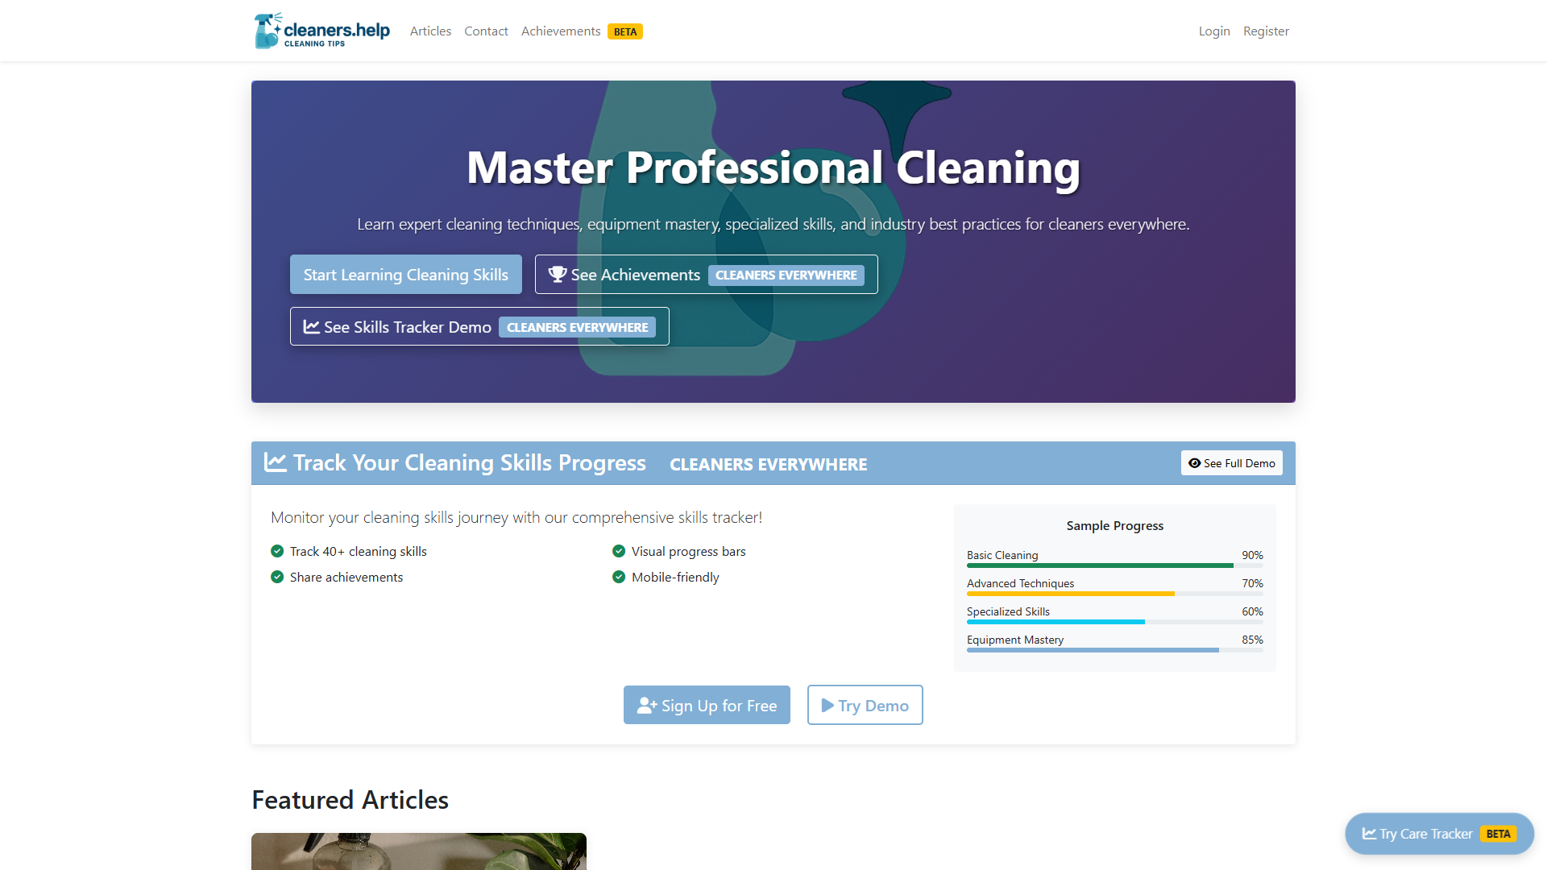Click the chart icon beside Track Your Cleaning Skills Progress
Image resolution: width=1547 pixels, height=870 pixels.
coord(276,462)
